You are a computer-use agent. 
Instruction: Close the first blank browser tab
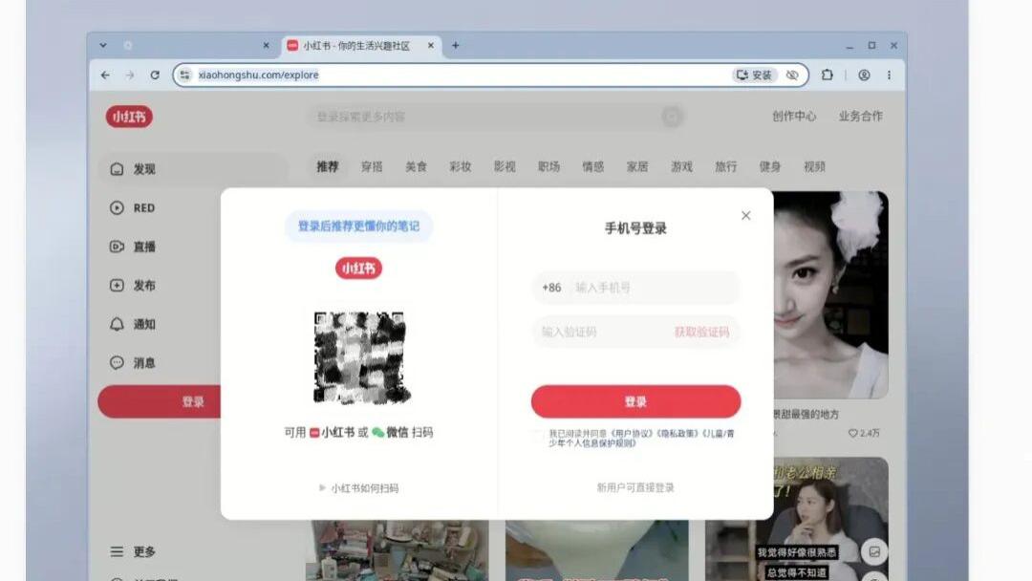[266, 46]
